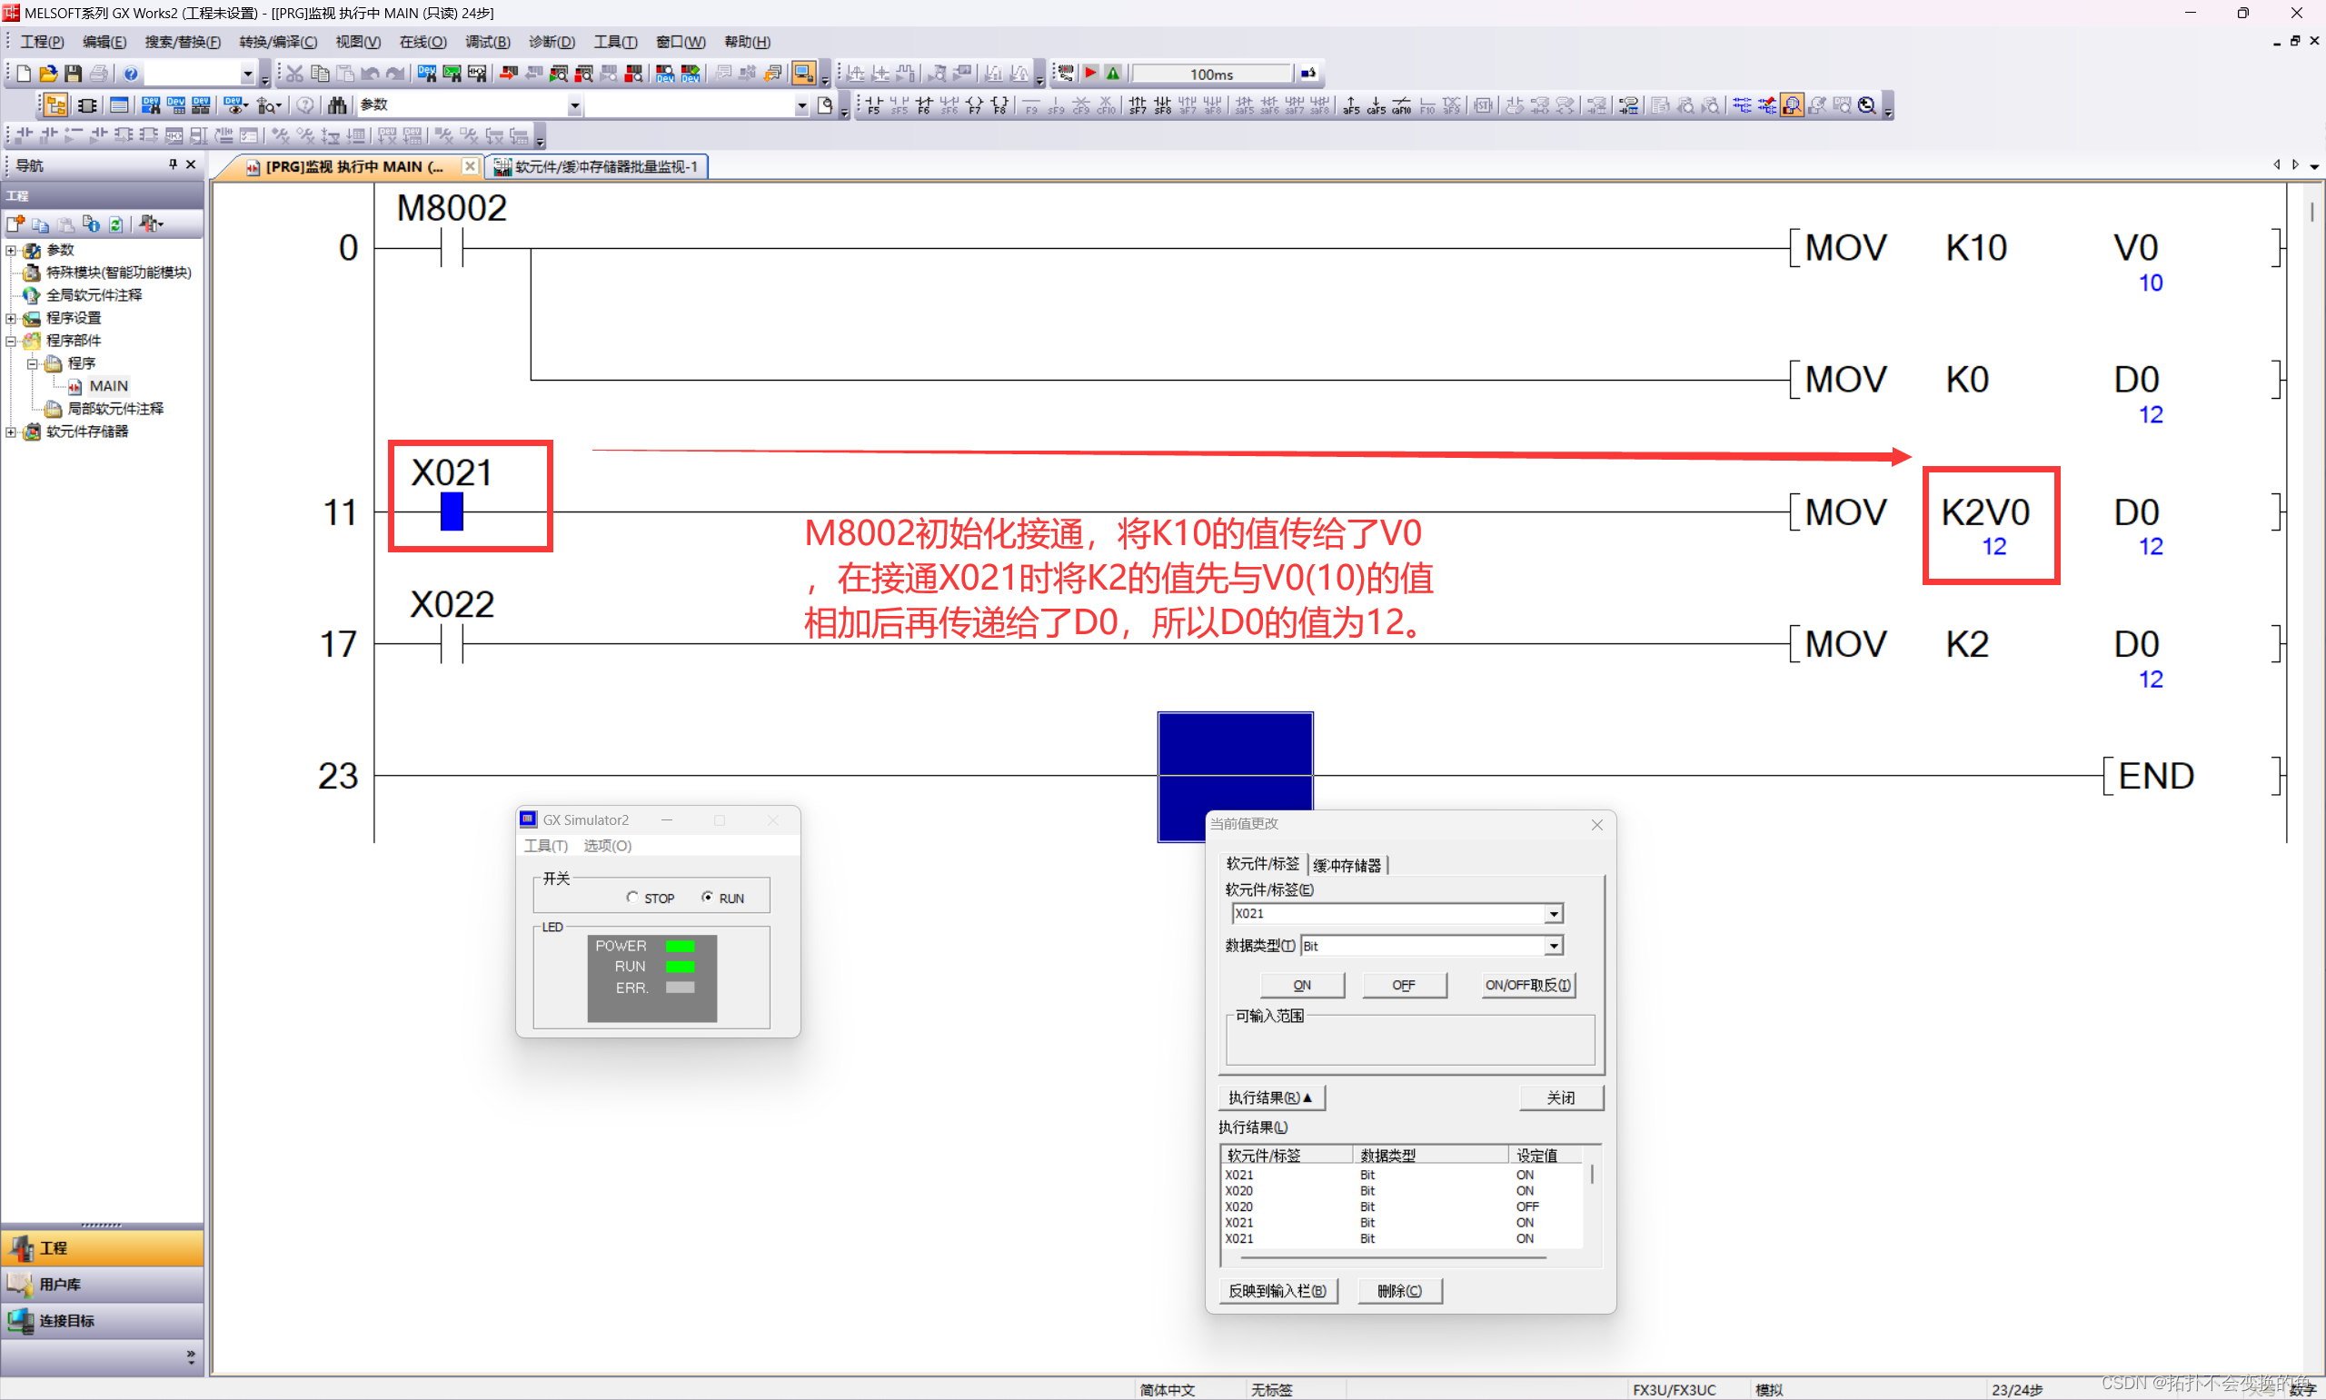
Task: Click the red simulation start arrow icon
Action: [1090, 73]
